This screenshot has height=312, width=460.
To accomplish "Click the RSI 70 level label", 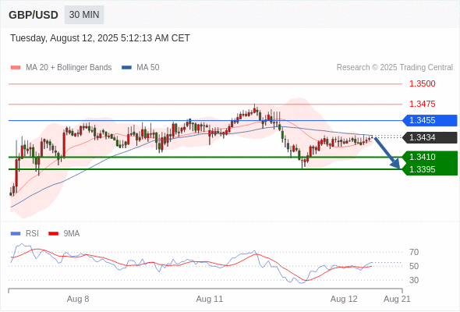I will 414,252.
